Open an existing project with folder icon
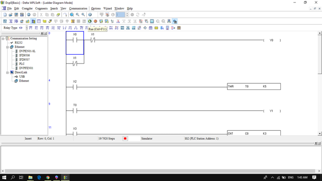322x181 pixels. tap(10, 14)
